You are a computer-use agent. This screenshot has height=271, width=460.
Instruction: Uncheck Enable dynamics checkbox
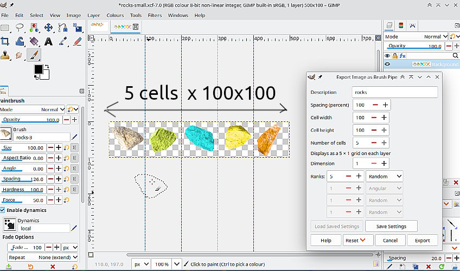[x=3, y=210]
